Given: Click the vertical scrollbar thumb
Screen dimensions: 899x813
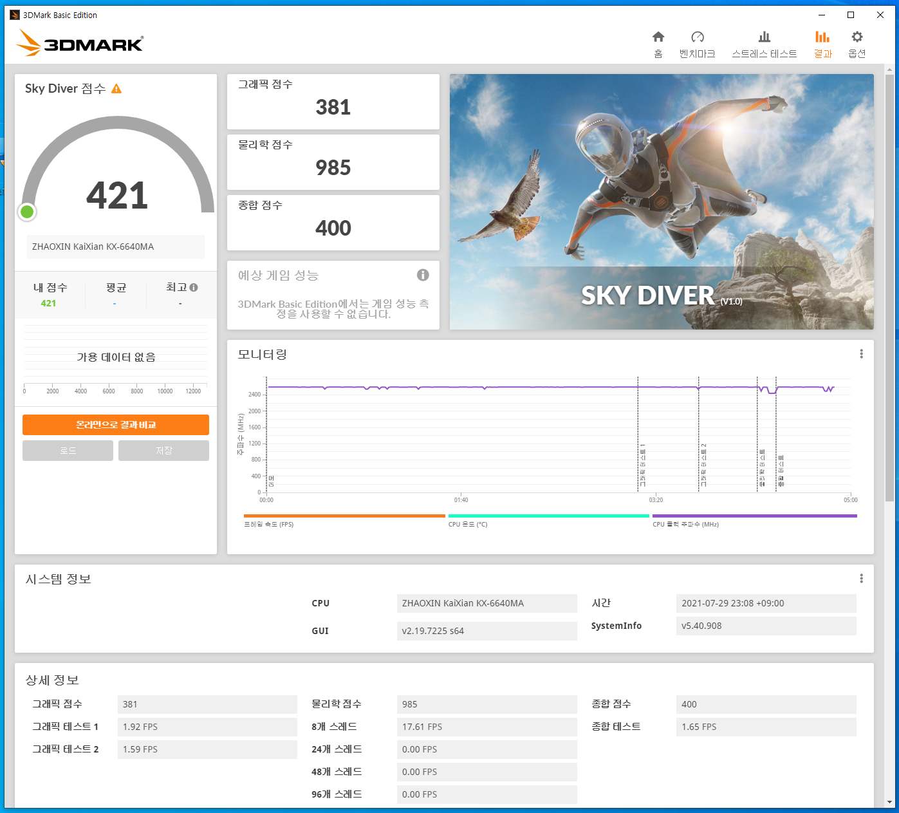Looking at the screenshot, I should 889,286.
